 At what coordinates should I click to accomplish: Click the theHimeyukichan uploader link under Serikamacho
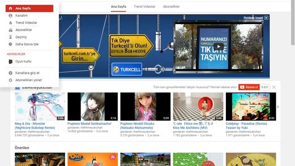(x=91, y=128)
